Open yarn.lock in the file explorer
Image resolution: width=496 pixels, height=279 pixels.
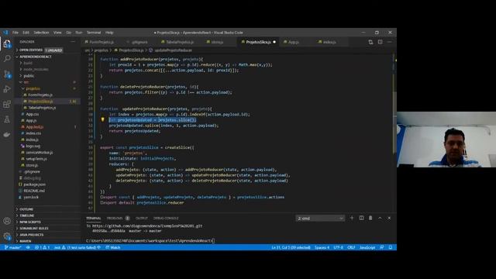point(31,197)
